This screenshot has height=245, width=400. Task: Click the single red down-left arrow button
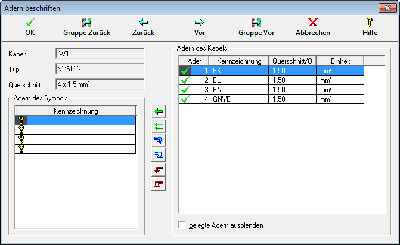click(x=159, y=169)
